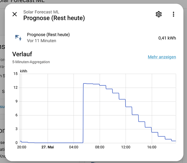187x163 pixels.
Task: Click the '20:00' time axis label
Action: [x=22, y=147]
